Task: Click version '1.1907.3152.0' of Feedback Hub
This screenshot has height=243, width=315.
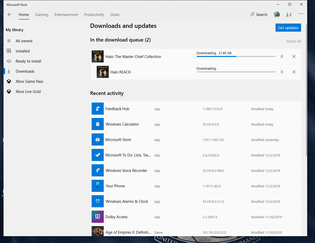Action: (x=213, y=109)
